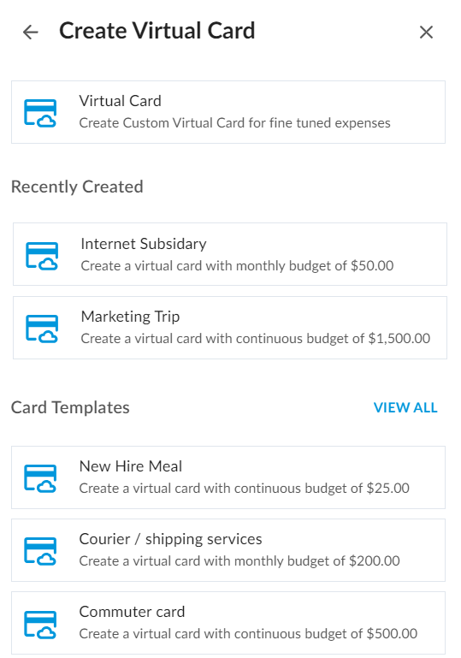Select the Virtual Card title
461x658 pixels.
click(x=120, y=101)
